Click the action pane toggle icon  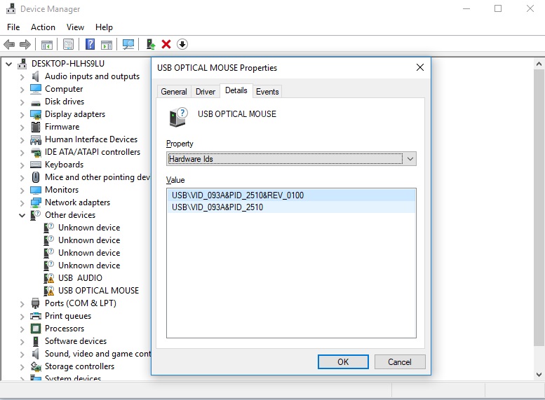107,44
